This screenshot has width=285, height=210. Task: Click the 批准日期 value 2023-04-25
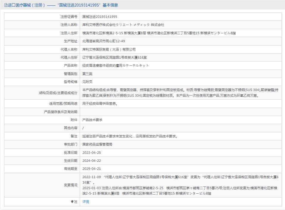tap(92, 153)
